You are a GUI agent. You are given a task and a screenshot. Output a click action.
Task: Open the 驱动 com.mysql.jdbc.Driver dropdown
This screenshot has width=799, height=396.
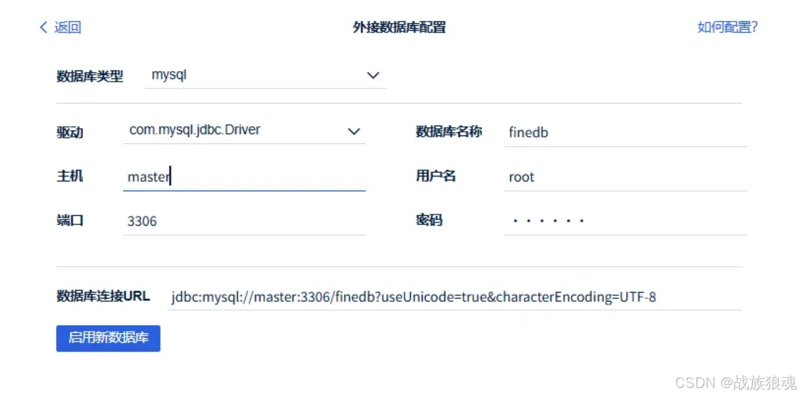click(x=244, y=131)
